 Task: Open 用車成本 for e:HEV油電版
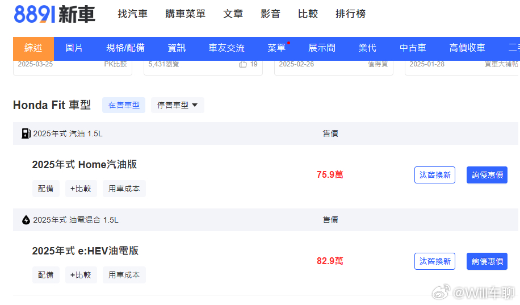124,275
